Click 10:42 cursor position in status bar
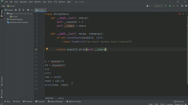 pyautogui.click(x=151, y=104)
